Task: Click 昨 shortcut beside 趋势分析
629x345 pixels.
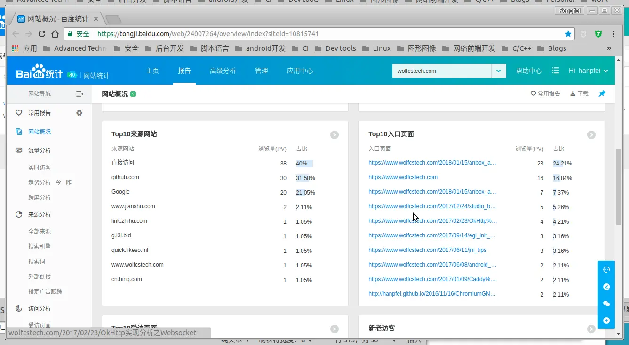Action: pyautogui.click(x=69, y=182)
